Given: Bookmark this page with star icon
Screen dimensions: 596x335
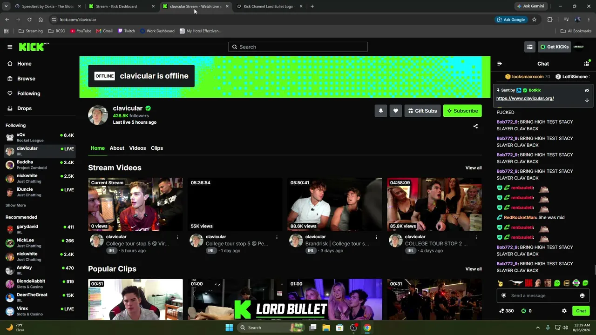Looking at the screenshot, I should pos(534,20).
